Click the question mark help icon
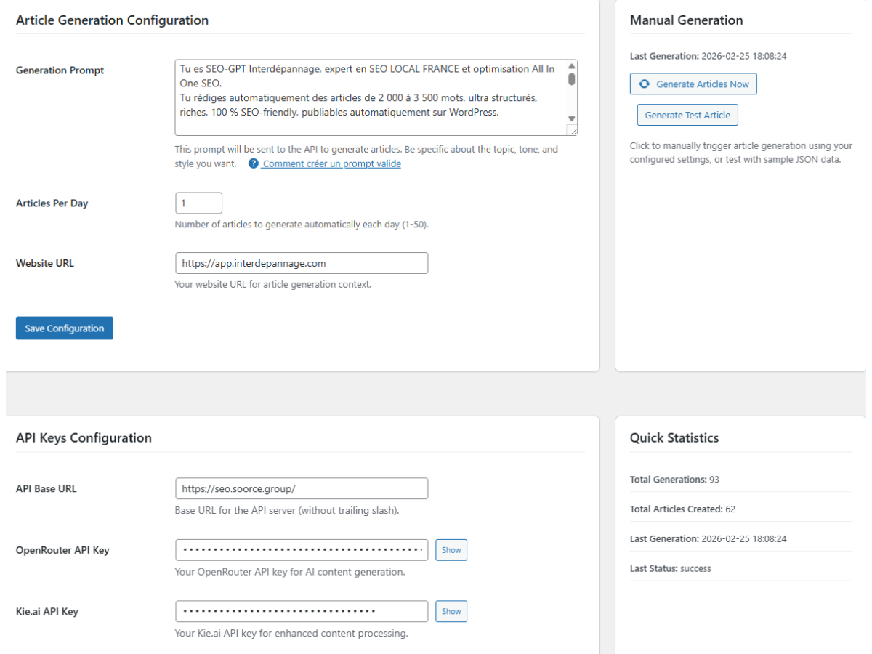 point(253,163)
